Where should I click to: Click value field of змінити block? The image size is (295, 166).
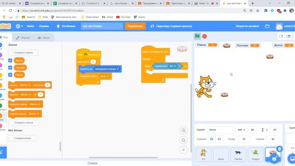(x=41, y=95)
